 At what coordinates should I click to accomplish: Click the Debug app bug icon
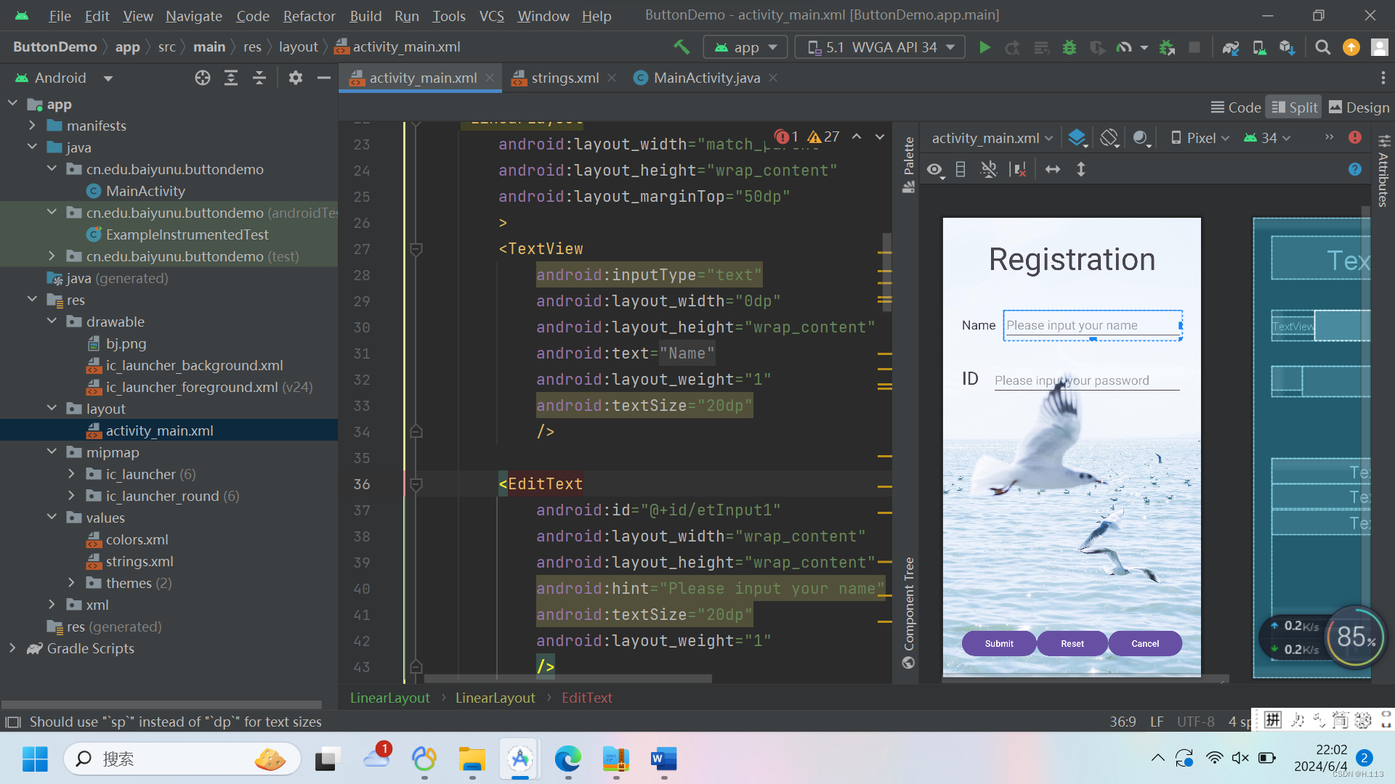click(1069, 48)
